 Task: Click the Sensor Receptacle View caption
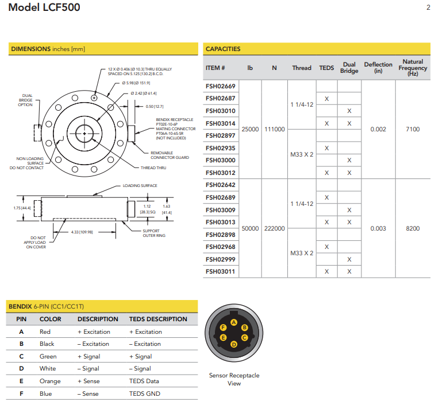(x=234, y=379)
